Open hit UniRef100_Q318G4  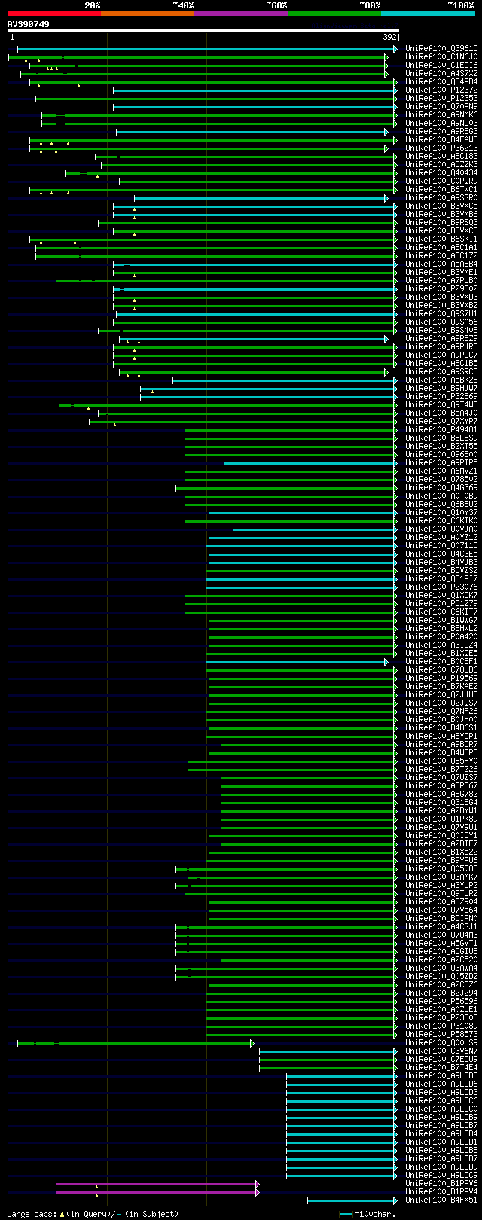(x=441, y=802)
